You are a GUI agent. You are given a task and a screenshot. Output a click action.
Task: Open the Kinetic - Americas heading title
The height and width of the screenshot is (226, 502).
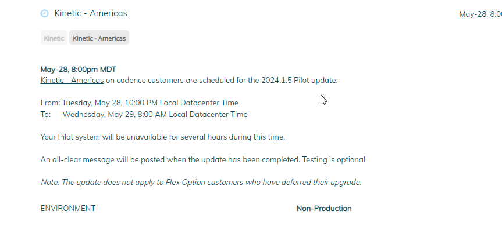[x=91, y=13]
